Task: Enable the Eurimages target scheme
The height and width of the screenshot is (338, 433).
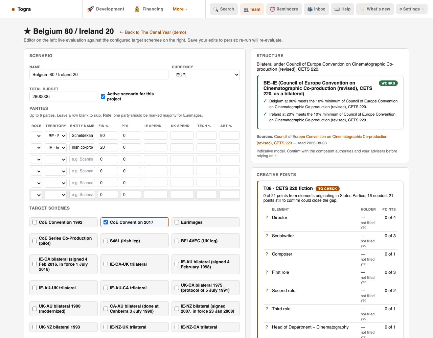Action: tap(177, 222)
